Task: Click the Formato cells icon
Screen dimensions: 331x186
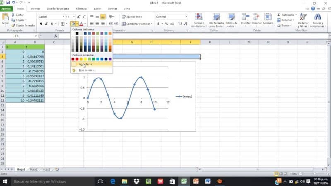Action: point(268,17)
